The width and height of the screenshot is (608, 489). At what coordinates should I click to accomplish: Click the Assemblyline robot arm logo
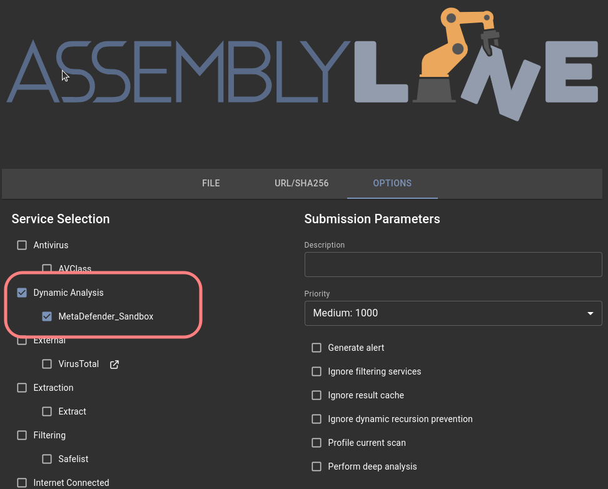(457, 55)
